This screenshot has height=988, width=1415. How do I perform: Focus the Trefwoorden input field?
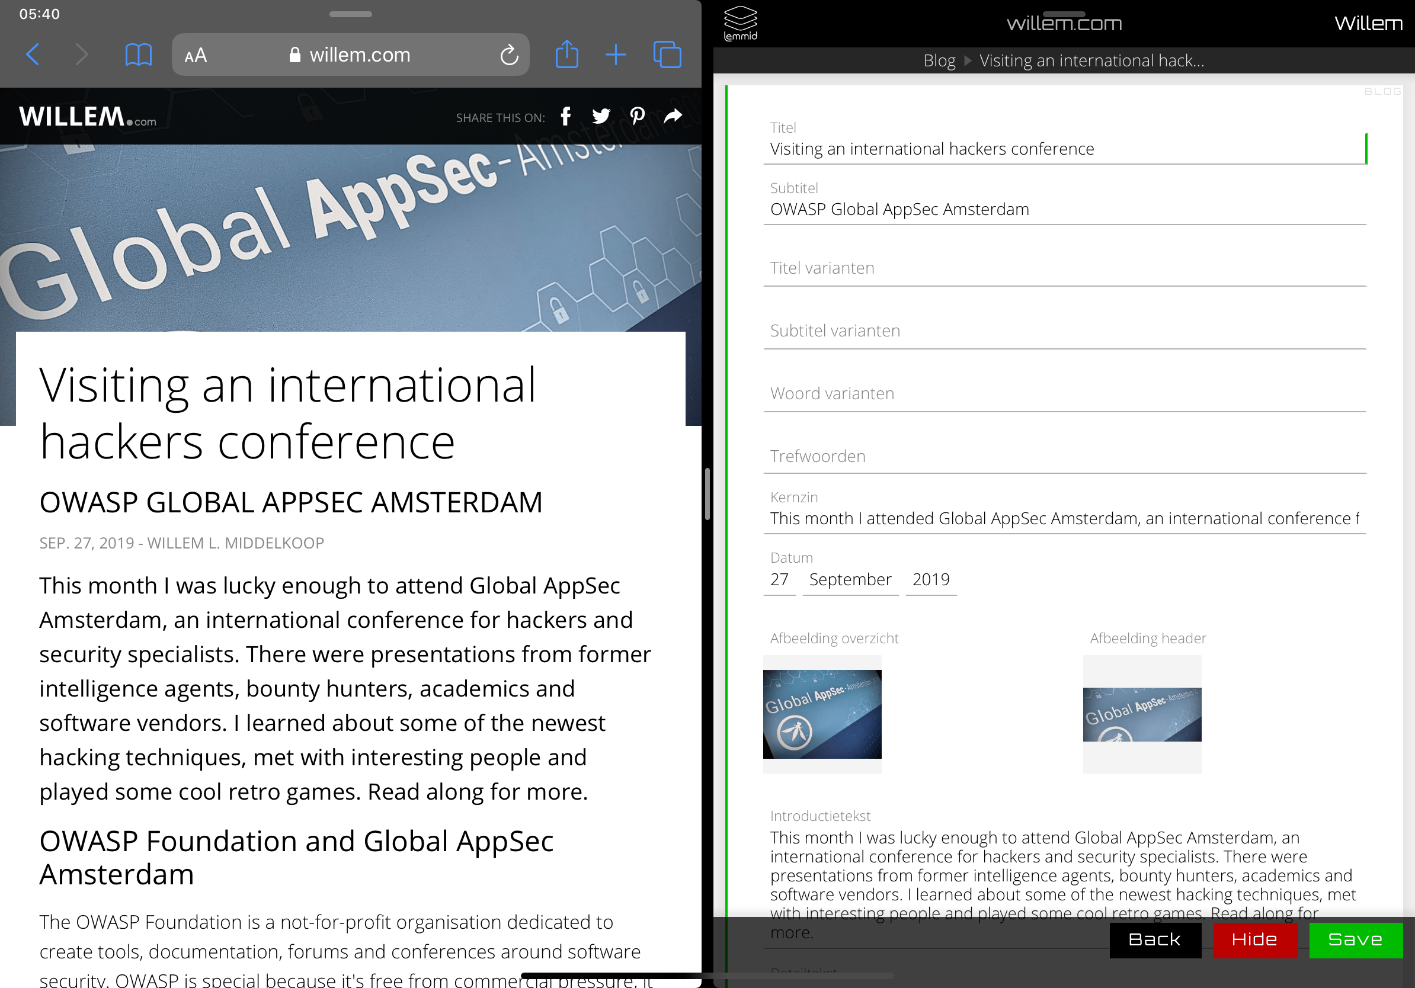coord(1064,457)
